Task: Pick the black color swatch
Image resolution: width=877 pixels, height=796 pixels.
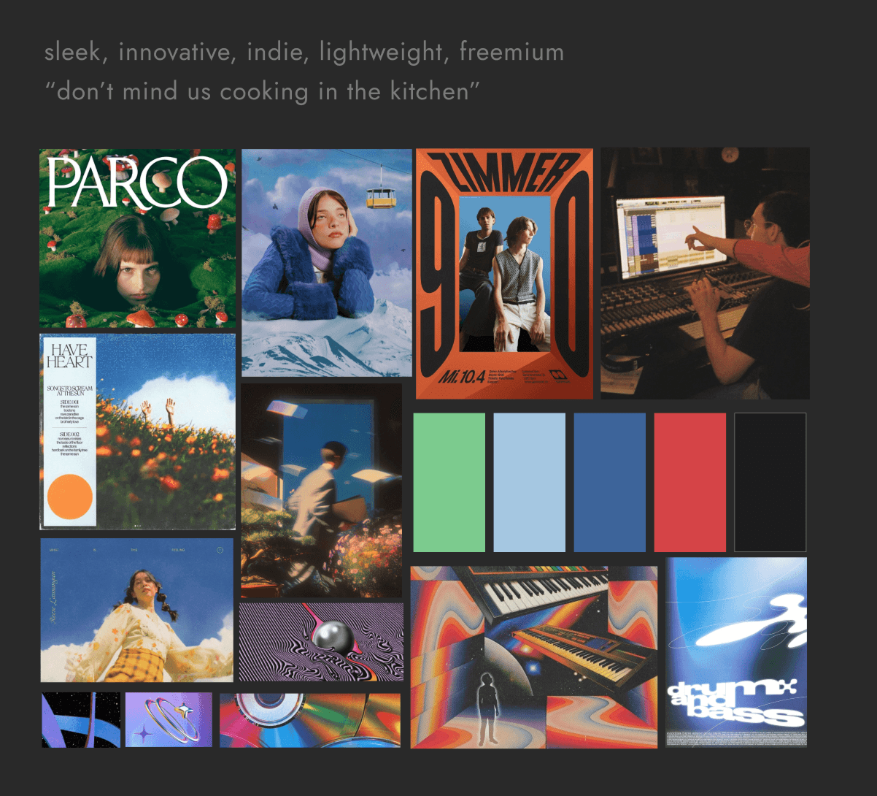Action: pyautogui.click(x=770, y=482)
